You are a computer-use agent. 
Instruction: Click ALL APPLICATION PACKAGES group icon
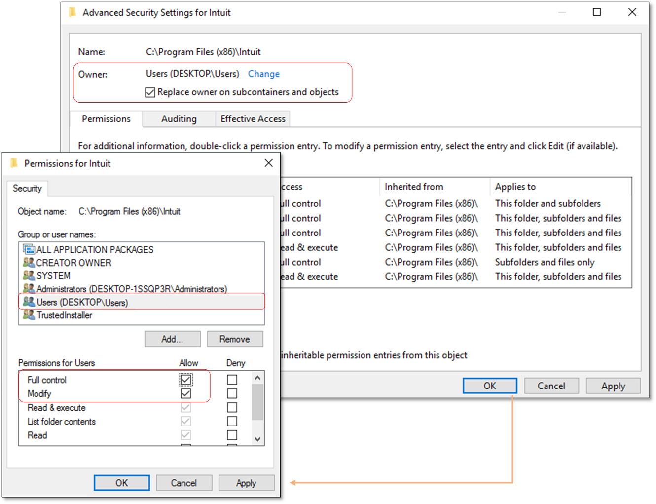pos(29,250)
